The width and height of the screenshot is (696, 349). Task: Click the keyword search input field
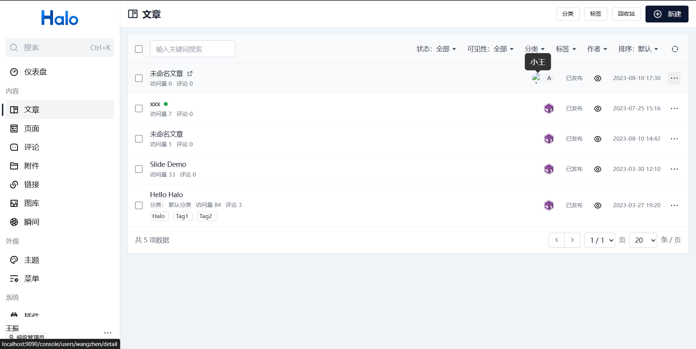click(192, 49)
